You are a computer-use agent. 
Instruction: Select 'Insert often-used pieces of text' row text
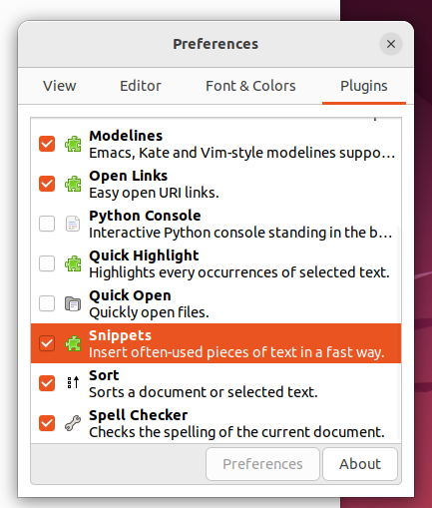point(236,352)
